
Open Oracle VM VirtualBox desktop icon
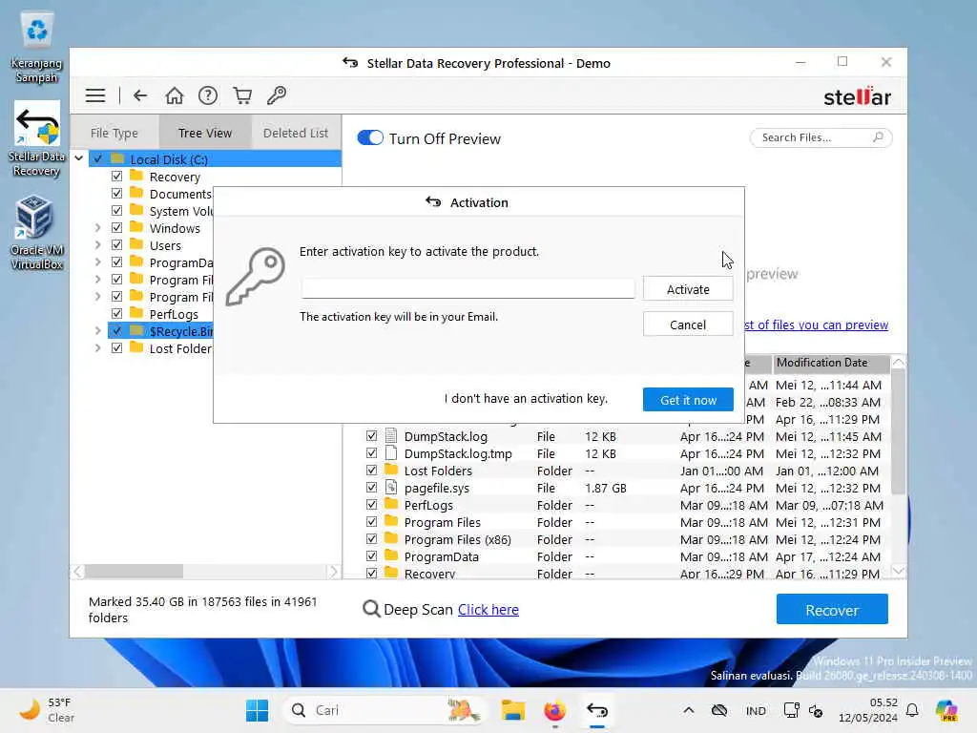tap(37, 233)
